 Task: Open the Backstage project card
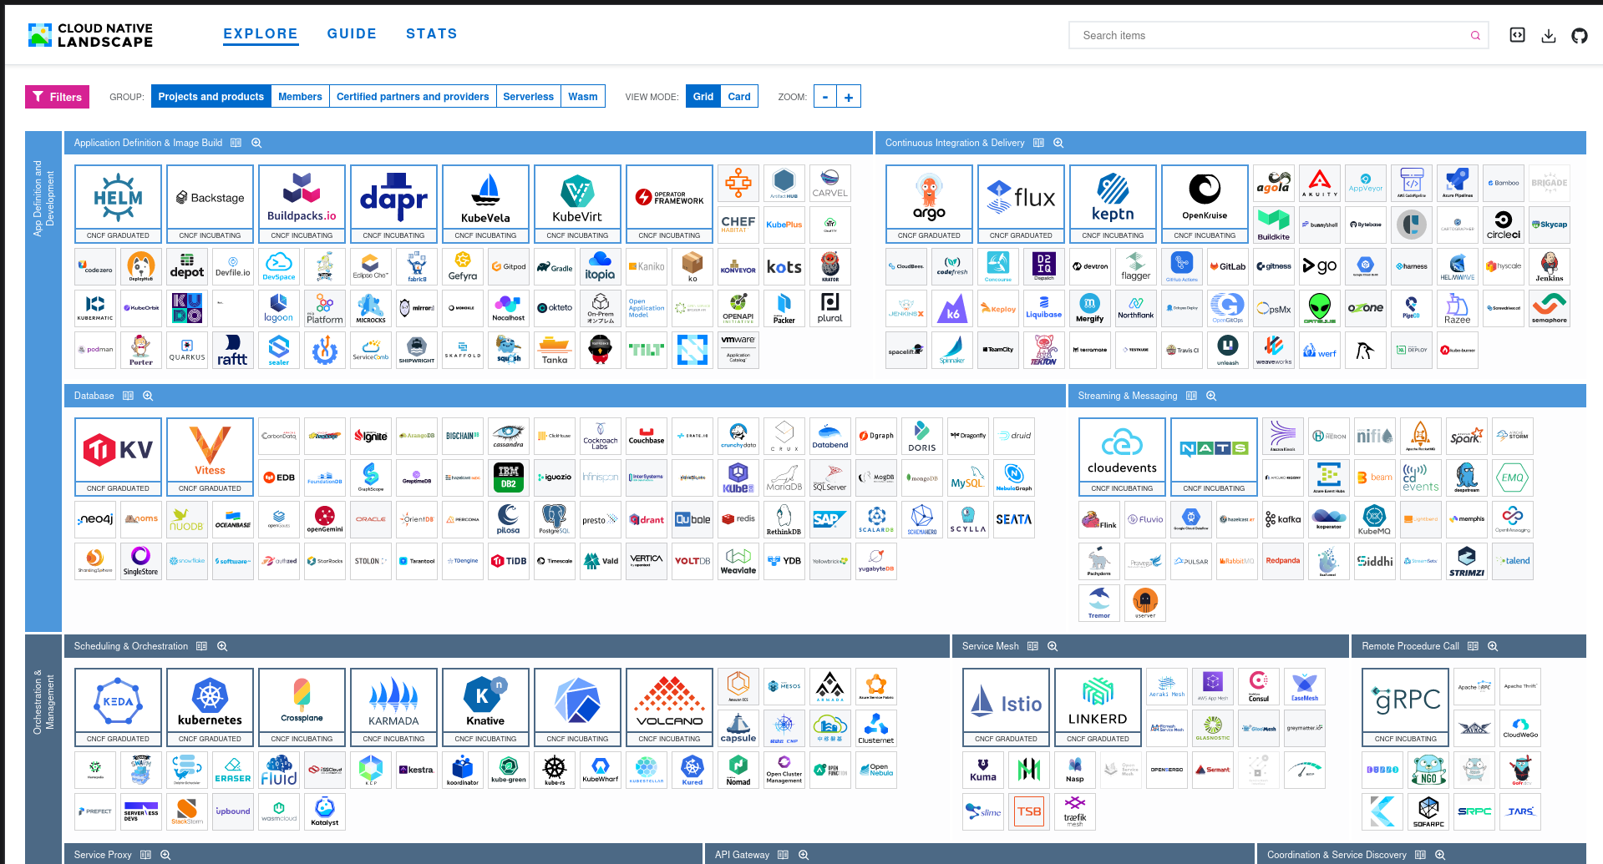click(210, 204)
